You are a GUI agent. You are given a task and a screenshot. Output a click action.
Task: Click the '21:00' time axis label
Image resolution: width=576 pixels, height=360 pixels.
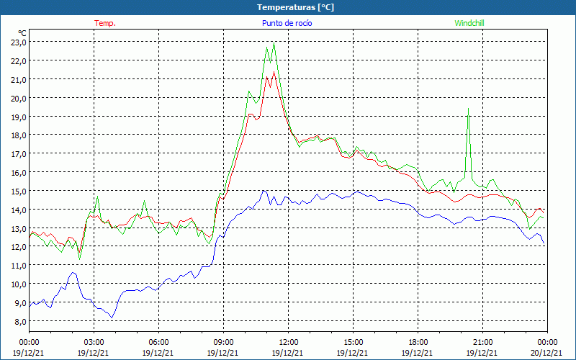click(x=482, y=343)
